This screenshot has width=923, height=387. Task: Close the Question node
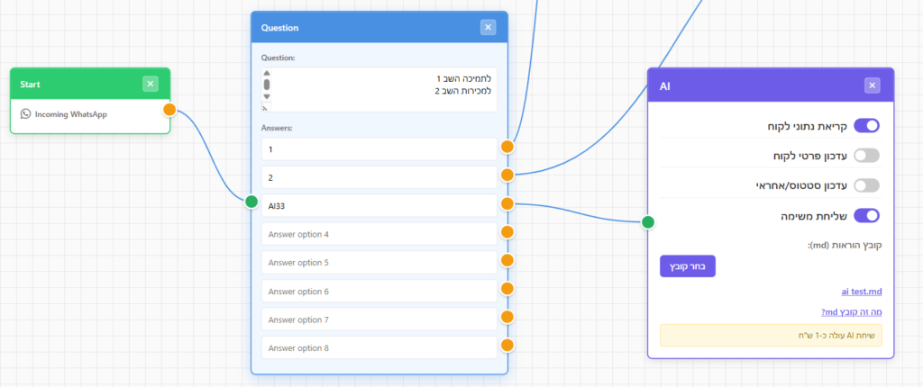pyautogui.click(x=488, y=27)
